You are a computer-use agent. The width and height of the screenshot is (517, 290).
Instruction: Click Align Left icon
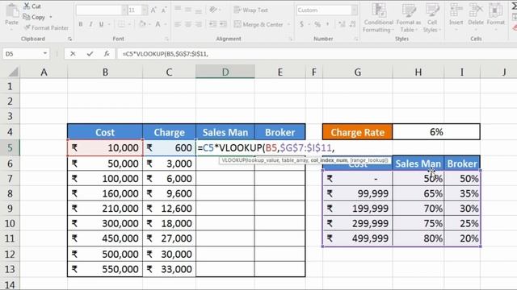coord(178,24)
